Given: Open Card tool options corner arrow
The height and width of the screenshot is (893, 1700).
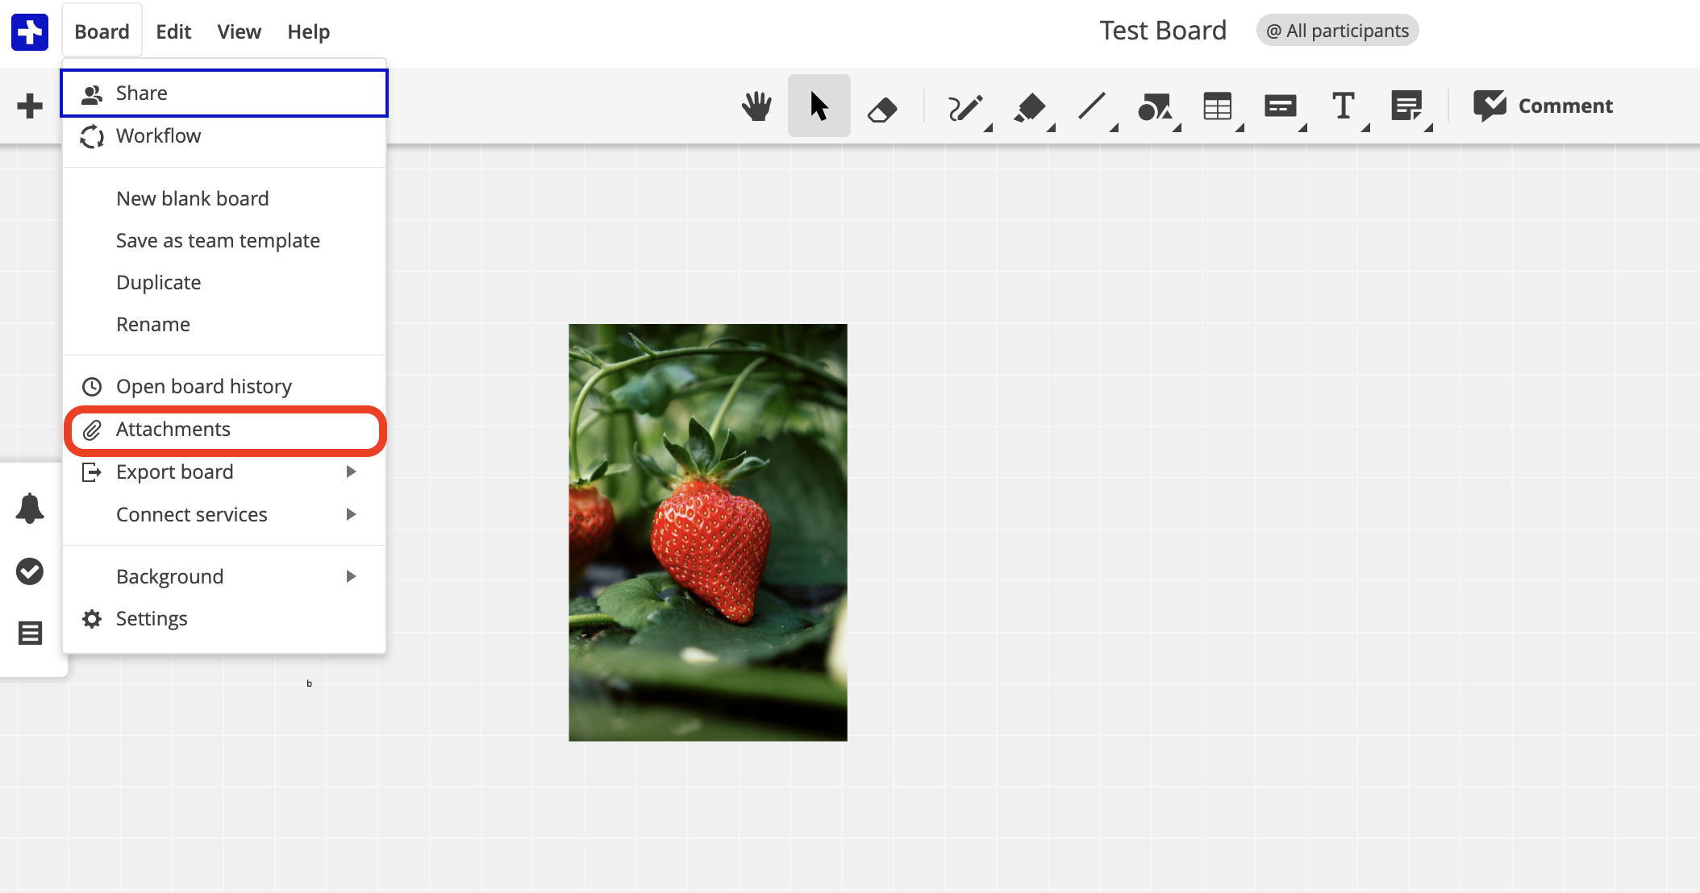Looking at the screenshot, I should pyautogui.click(x=1302, y=127).
